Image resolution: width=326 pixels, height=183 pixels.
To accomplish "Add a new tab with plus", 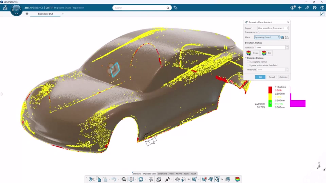I will (63, 14).
